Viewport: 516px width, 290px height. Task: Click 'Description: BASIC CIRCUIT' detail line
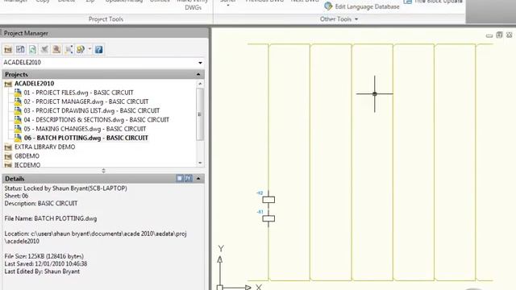tap(41, 204)
